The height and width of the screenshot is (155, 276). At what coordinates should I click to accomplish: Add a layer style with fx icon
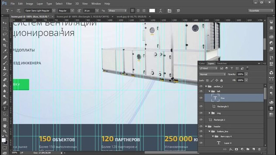coord(231,149)
